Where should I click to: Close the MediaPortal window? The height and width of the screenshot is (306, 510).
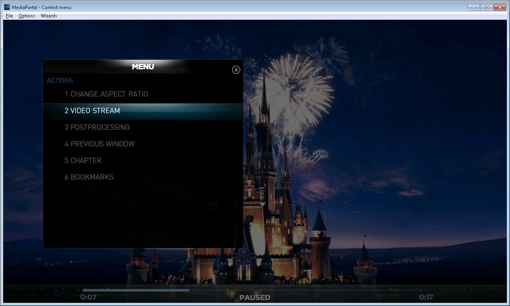tap(499, 7)
